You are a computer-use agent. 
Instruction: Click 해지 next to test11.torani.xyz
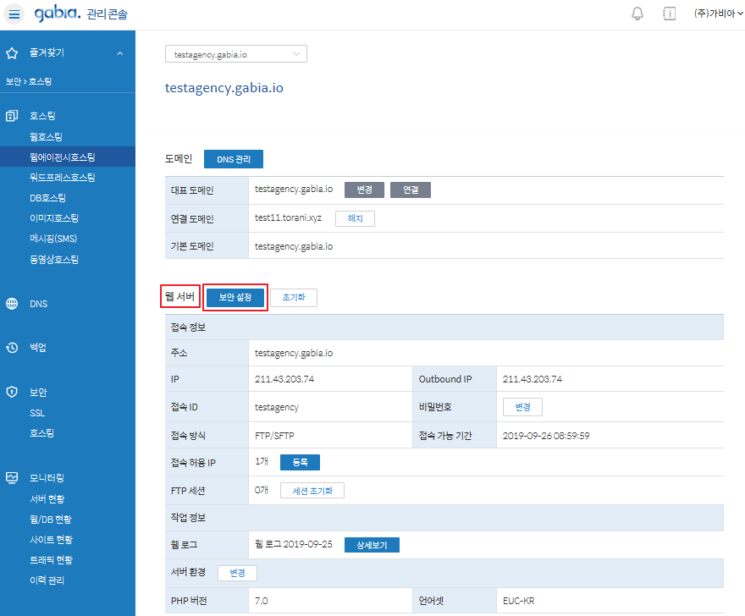click(355, 218)
